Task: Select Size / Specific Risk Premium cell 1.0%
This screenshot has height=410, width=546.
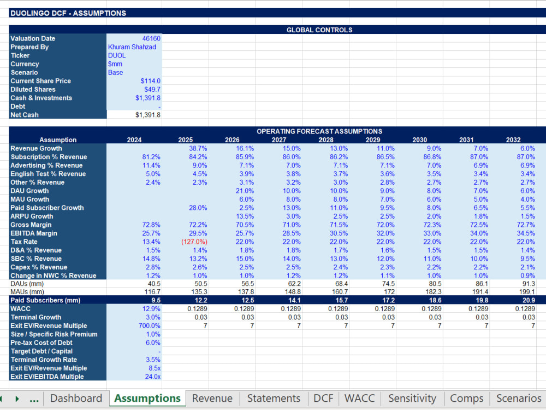Action: coord(134,334)
